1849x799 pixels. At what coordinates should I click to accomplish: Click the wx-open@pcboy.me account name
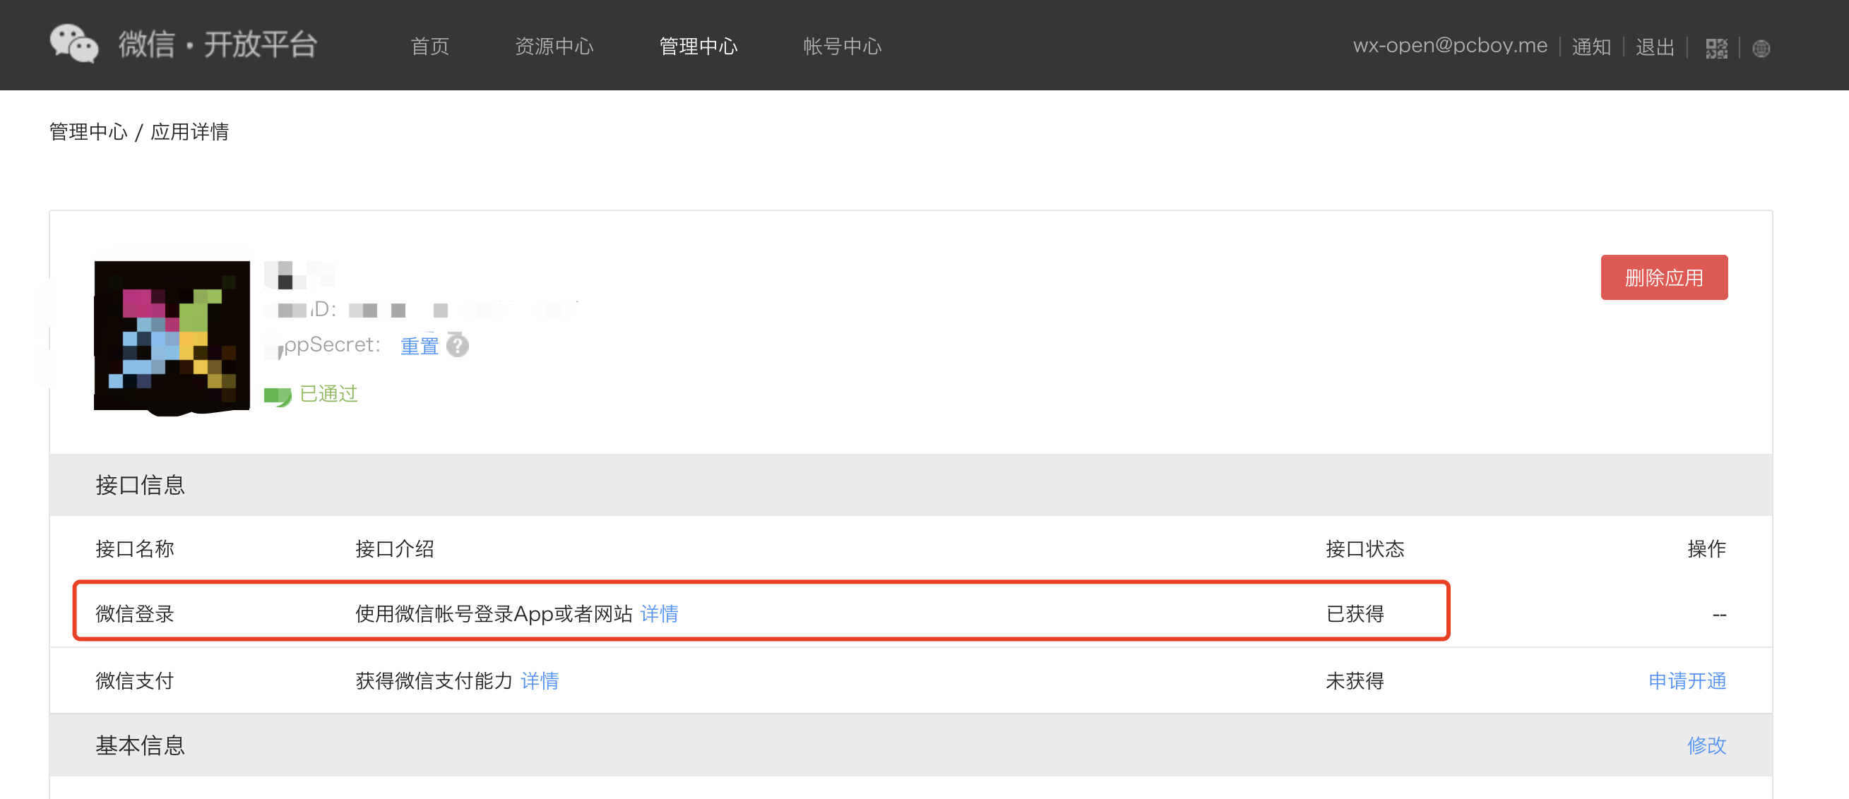[1450, 46]
